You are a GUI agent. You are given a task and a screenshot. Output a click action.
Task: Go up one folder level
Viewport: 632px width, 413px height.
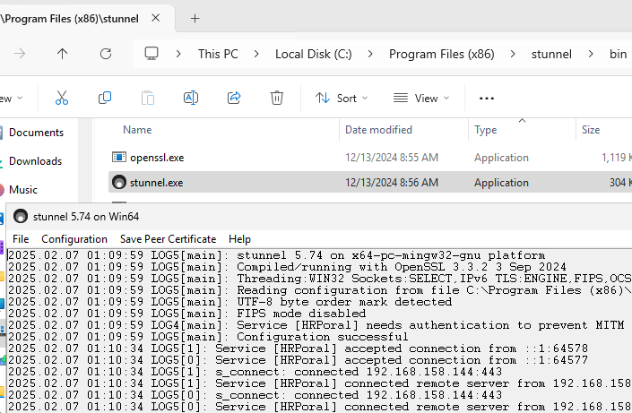62,54
